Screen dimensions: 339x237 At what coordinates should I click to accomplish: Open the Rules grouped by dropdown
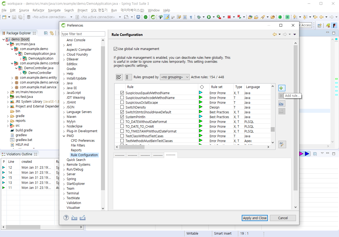coord(175,77)
